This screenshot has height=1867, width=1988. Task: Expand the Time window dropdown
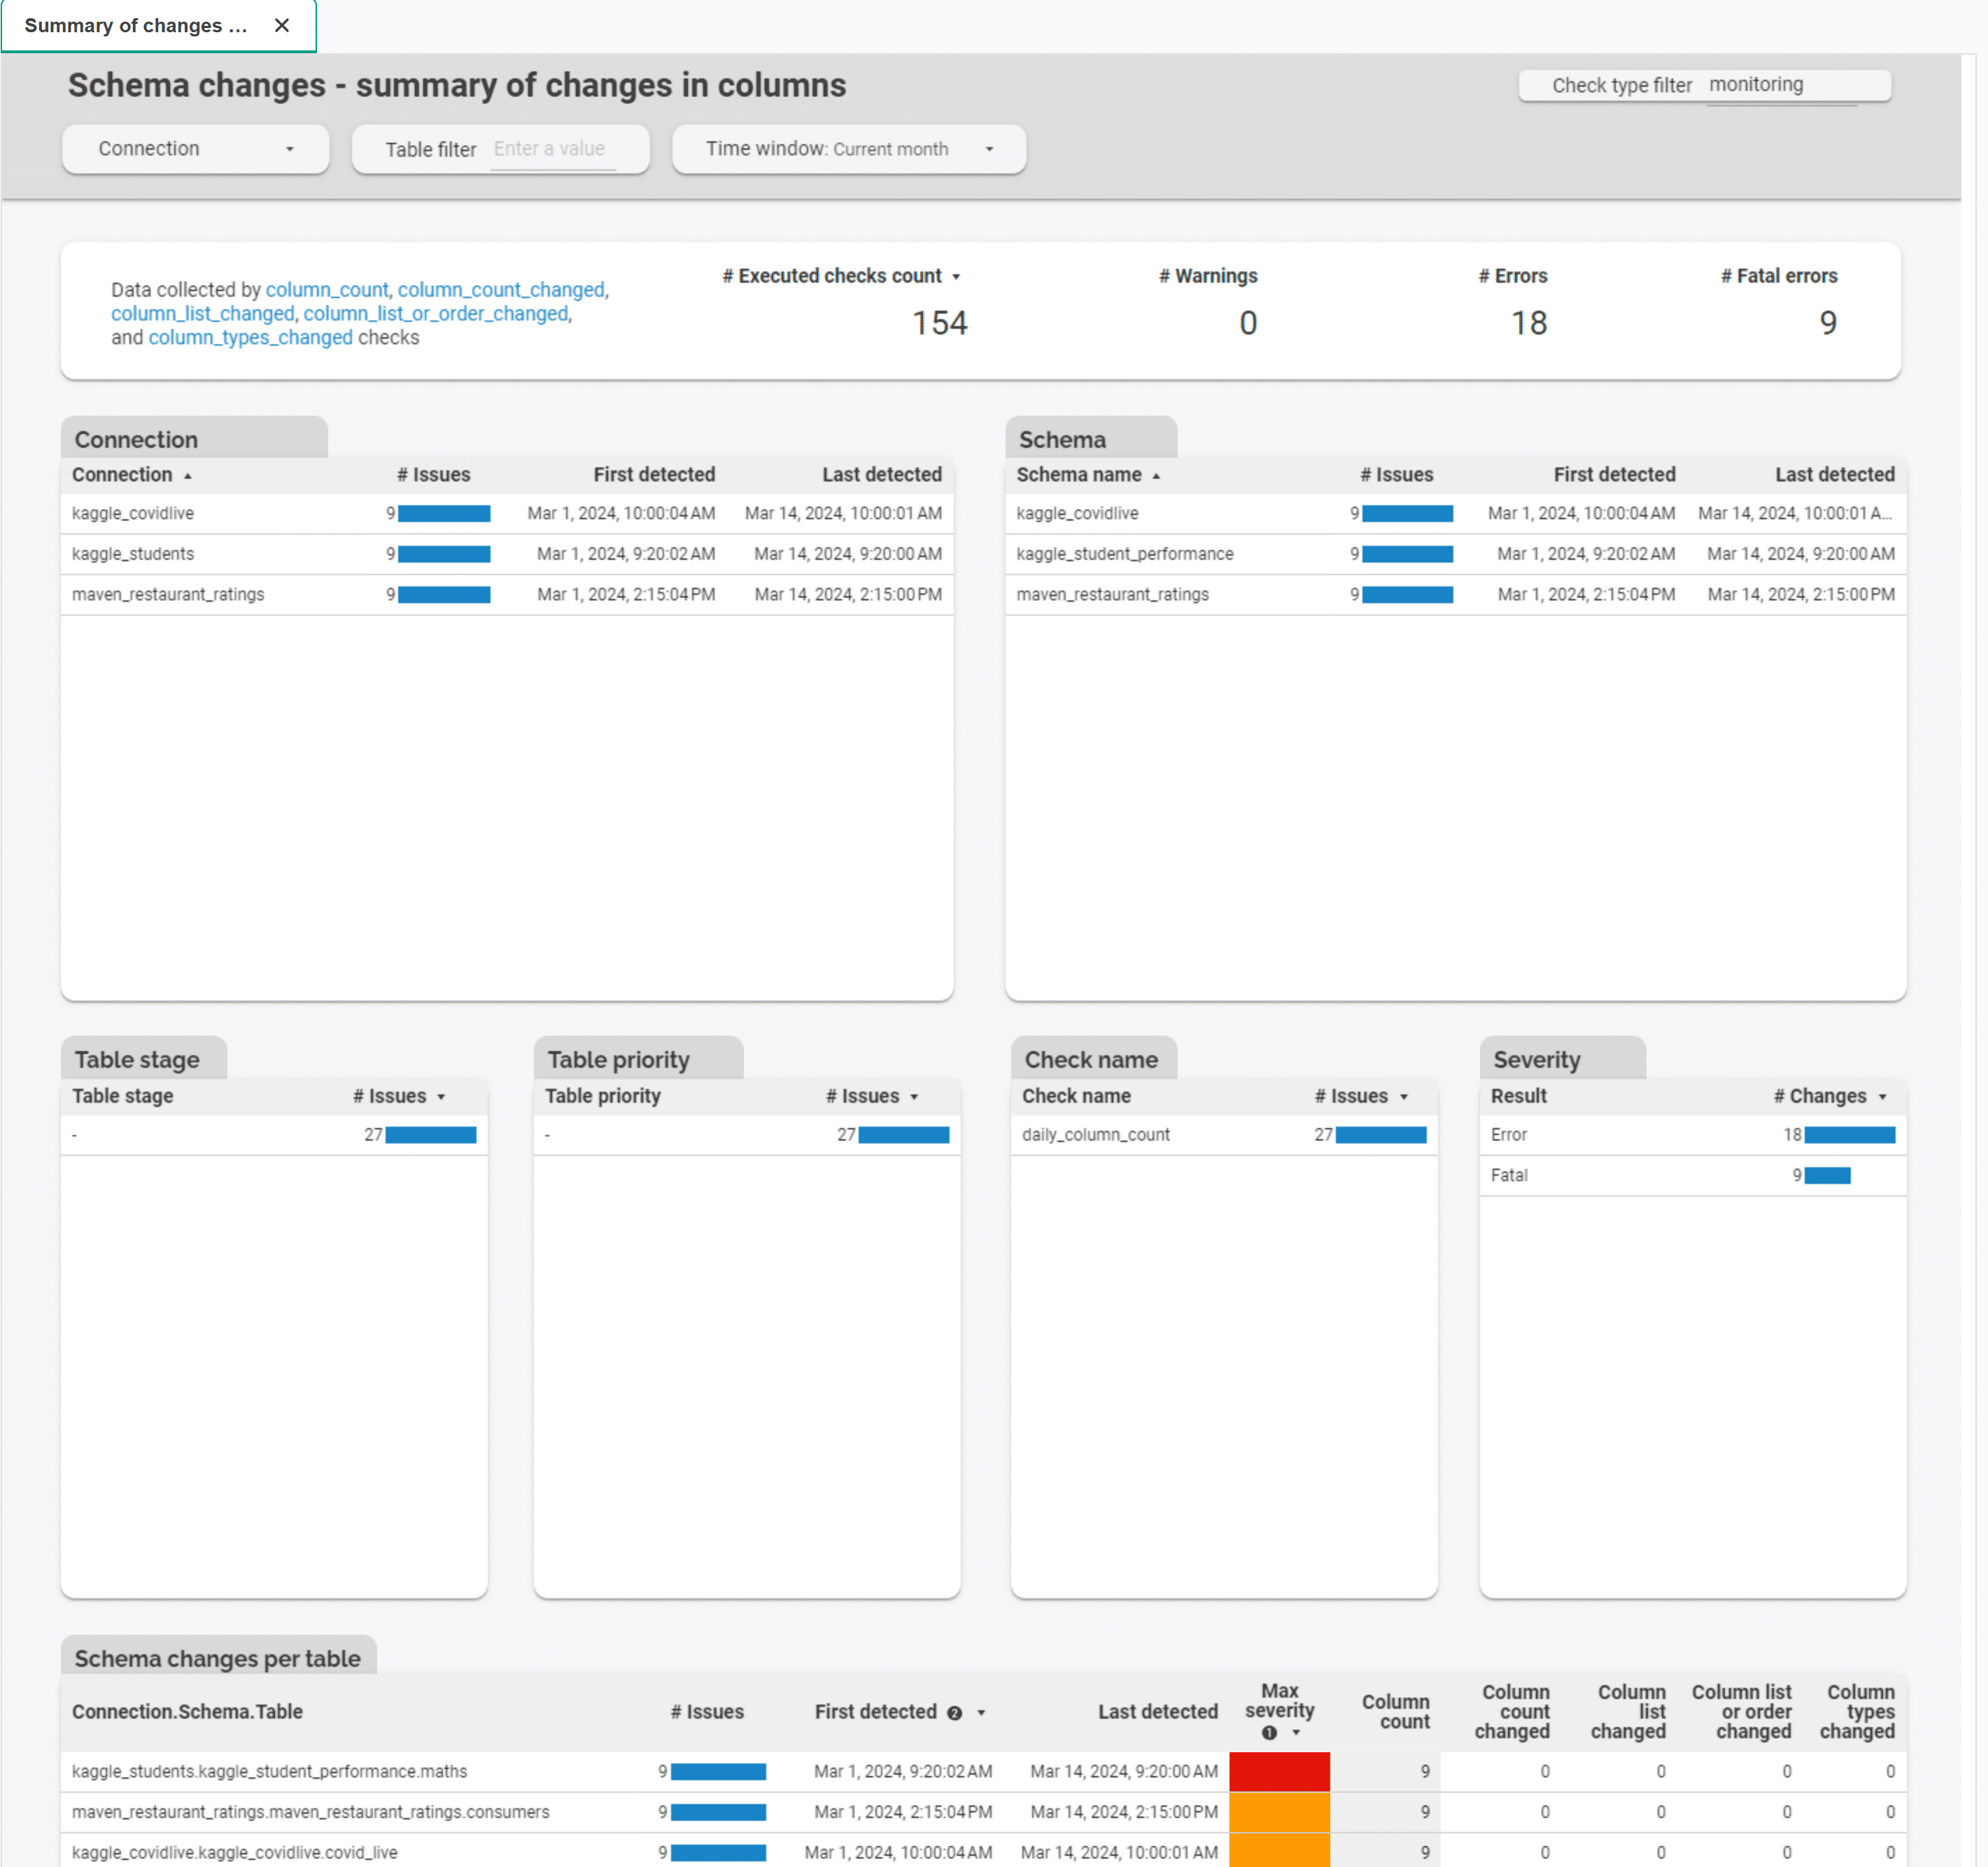coord(848,149)
